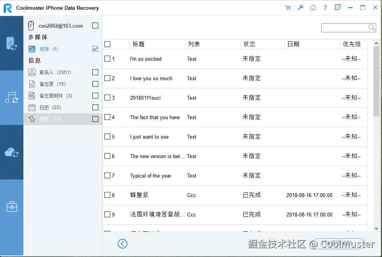Click the 备忘录附件 attachment icon
Viewport: 382px width, 257px height.
[32, 96]
